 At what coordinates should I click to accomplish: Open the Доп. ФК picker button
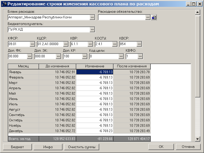[30, 56]
